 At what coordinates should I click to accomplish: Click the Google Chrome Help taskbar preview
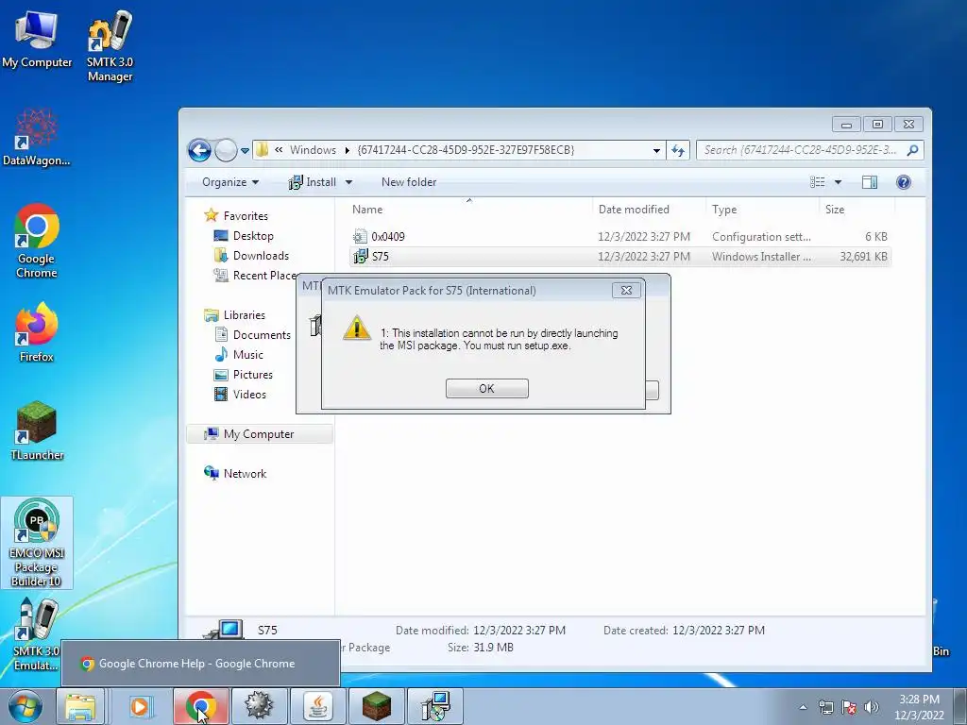(200, 664)
